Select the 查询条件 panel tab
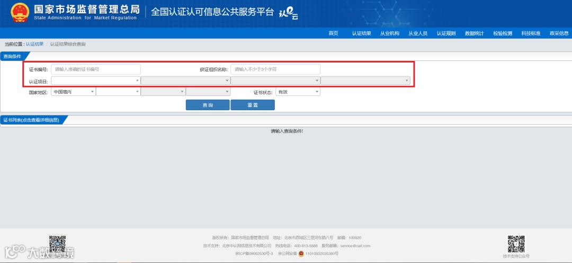The width and height of the screenshot is (572, 263). click(x=13, y=56)
